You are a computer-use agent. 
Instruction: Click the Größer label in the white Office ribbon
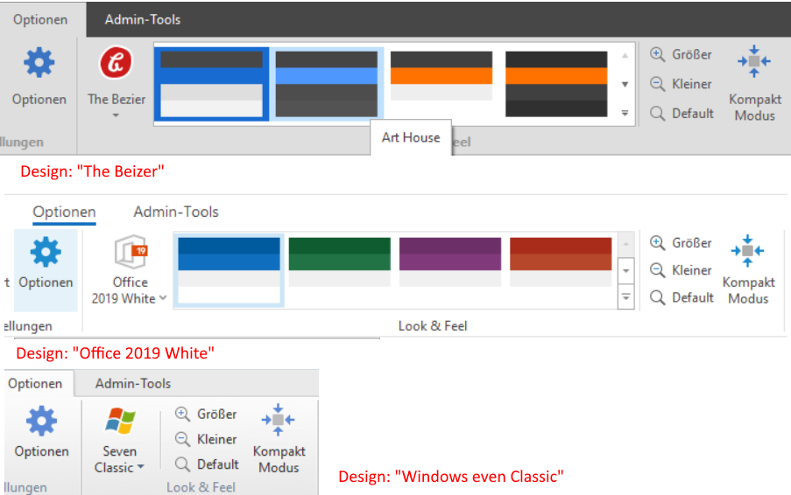point(692,243)
